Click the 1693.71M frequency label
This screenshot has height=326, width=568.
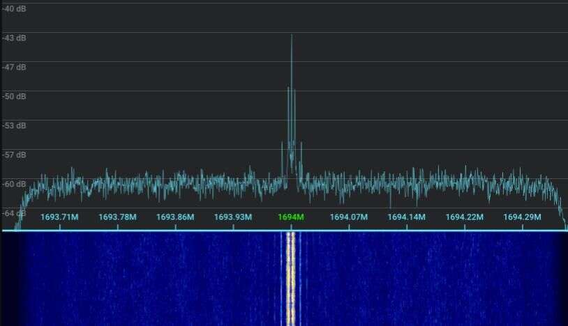[59, 217]
